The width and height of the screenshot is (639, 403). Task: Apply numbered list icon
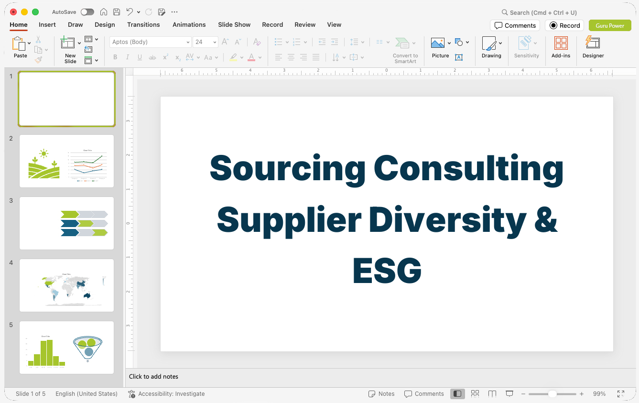296,42
